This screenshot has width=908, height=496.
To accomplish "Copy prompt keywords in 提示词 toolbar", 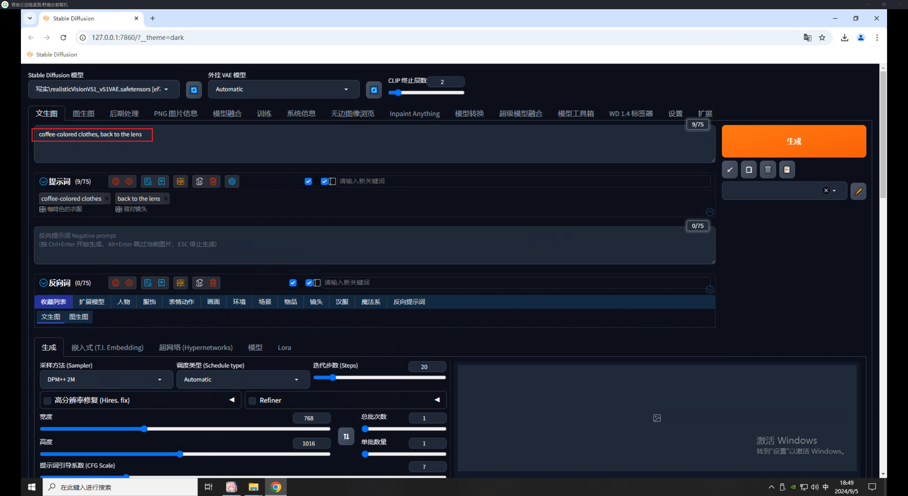I will tap(199, 181).
